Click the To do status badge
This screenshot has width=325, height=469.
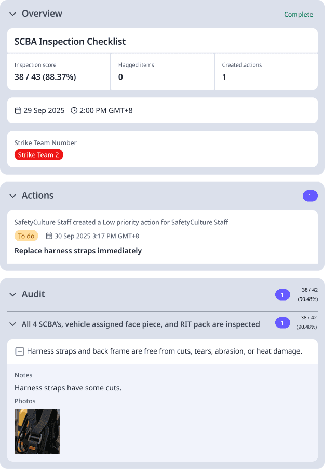pyautogui.click(x=26, y=236)
